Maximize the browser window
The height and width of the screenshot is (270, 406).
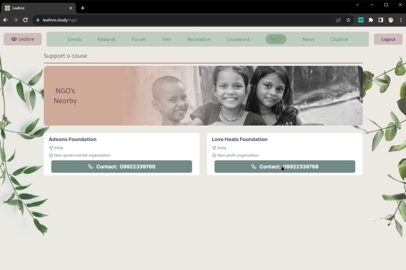tap(386, 5)
